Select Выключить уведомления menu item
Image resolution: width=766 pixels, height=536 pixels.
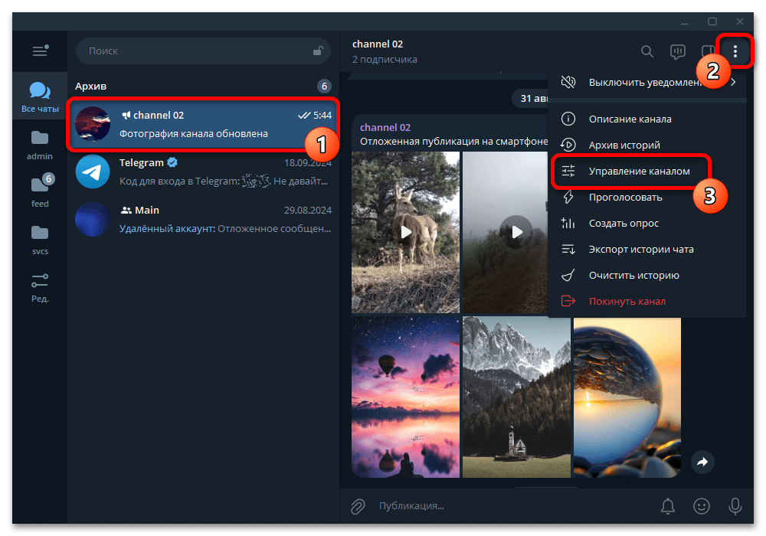click(647, 82)
